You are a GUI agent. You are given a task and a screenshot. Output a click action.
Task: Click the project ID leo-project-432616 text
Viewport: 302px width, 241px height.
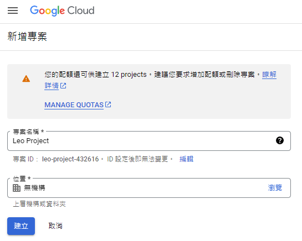70,159
